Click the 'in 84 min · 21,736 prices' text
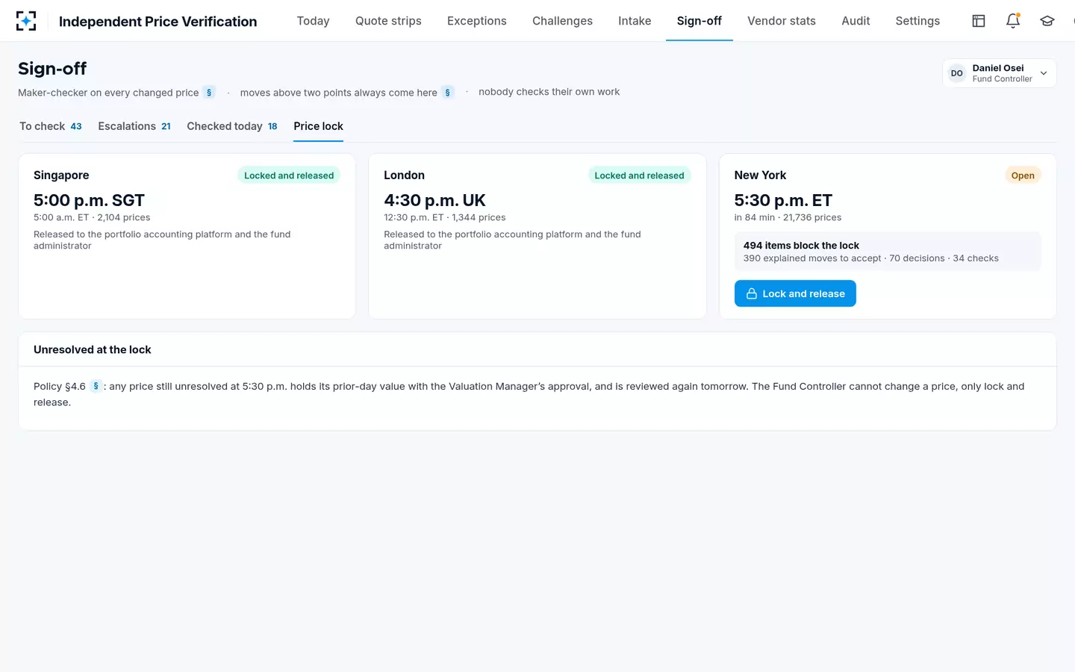Viewport: 1075px width, 672px height. click(788, 217)
